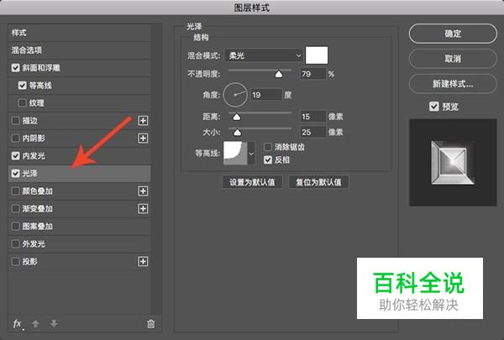The height and width of the screenshot is (340, 504).
Task: Click the angle value field showing 19
Action: (266, 95)
